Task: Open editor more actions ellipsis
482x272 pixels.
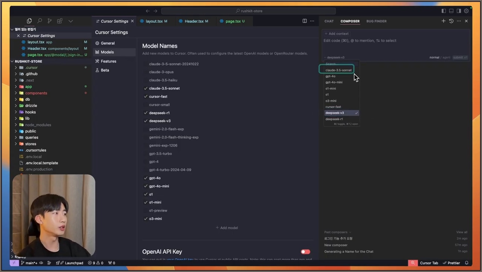Action: tap(312, 21)
